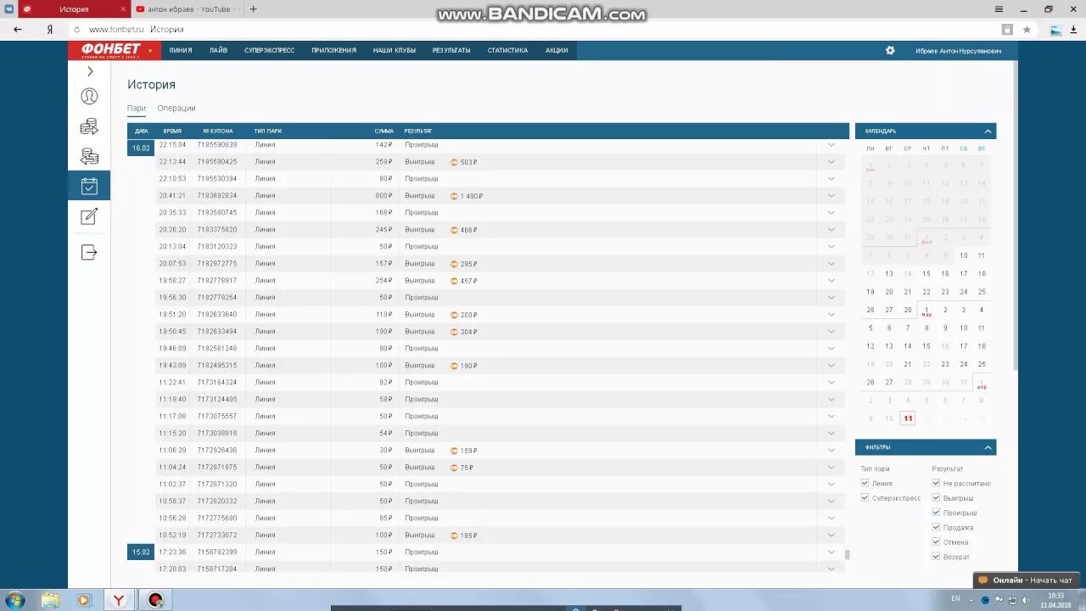
Task: Open the Результаты menu item
Action: click(x=451, y=50)
